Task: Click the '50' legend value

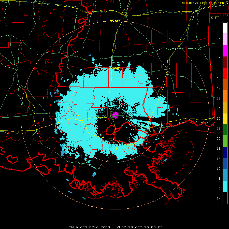Action: (x=219, y=68)
